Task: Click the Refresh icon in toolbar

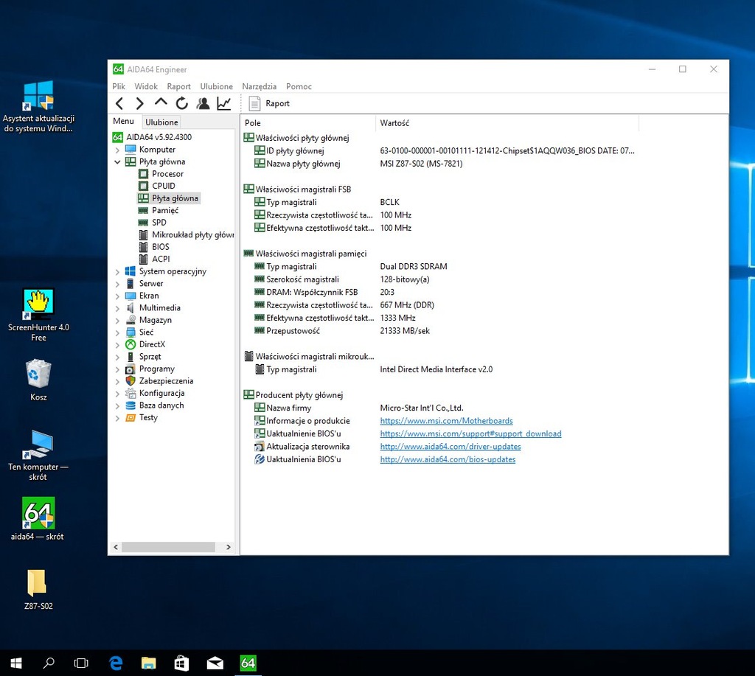Action: [x=181, y=103]
